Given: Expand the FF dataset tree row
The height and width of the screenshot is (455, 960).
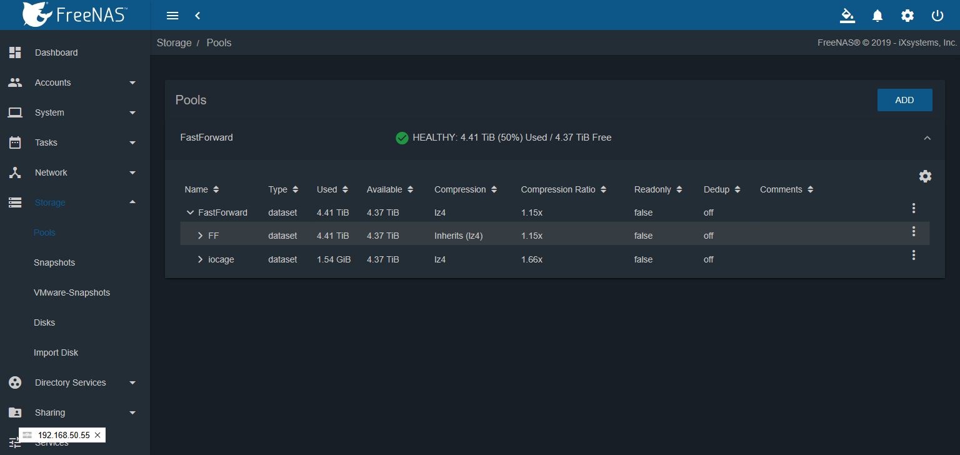Looking at the screenshot, I should [200, 236].
